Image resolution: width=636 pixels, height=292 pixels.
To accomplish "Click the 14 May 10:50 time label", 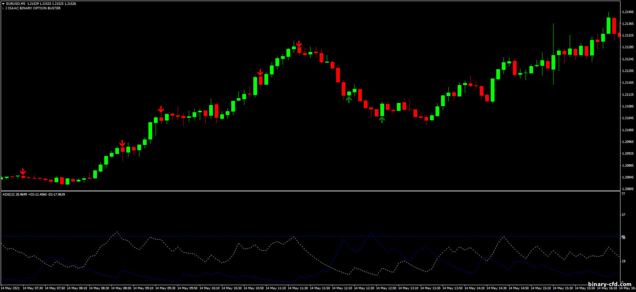I will click(x=254, y=288).
